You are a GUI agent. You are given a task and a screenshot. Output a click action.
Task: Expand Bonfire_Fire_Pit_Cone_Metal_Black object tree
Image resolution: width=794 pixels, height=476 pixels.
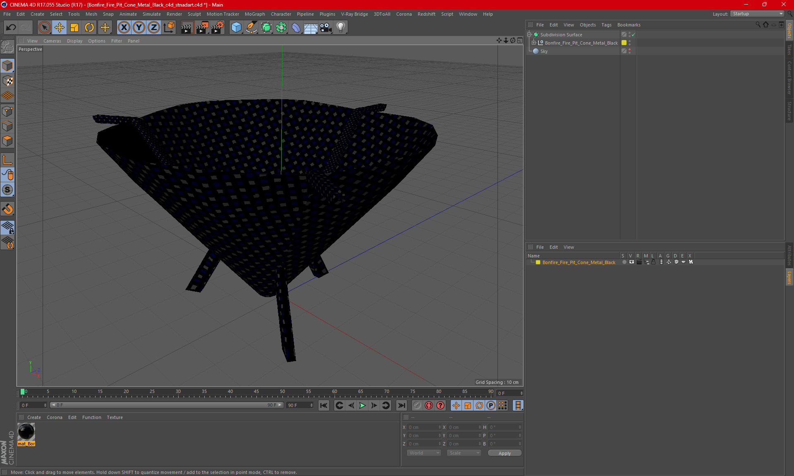(x=534, y=43)
